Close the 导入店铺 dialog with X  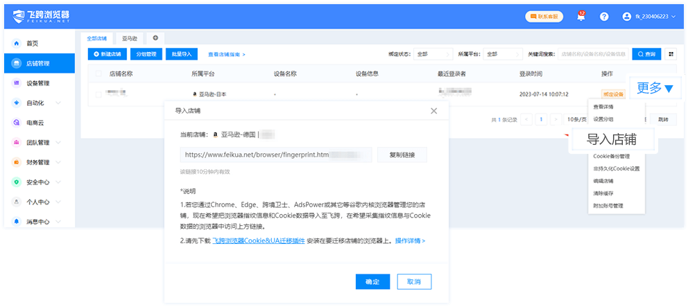[x=434, y=111]
